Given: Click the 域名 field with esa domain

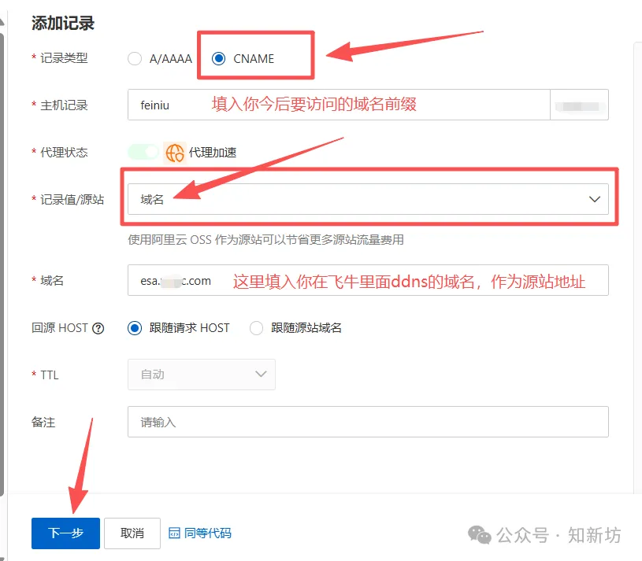Looking at the screenshot, I should point(236,280).
